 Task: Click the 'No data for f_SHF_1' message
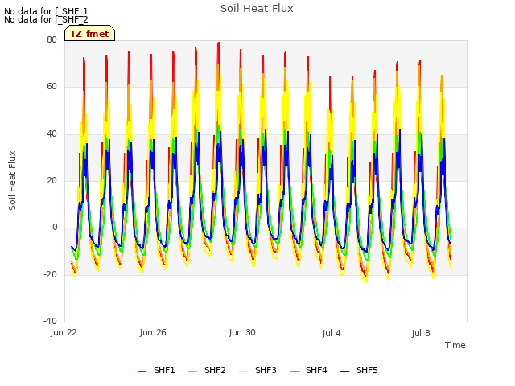(x=46, y=11)
